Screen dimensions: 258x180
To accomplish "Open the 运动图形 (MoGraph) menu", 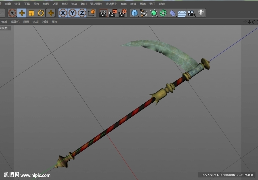I will tap(111, 4).
